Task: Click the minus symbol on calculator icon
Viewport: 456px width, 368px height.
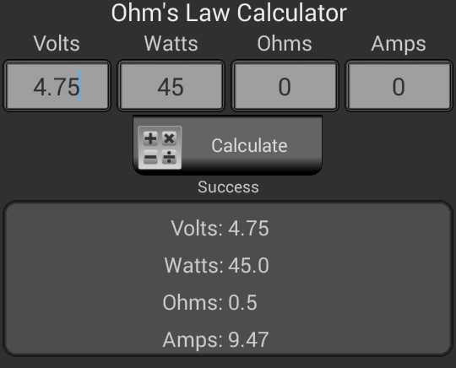Action: pyautogui.click(x=150, y=157)
